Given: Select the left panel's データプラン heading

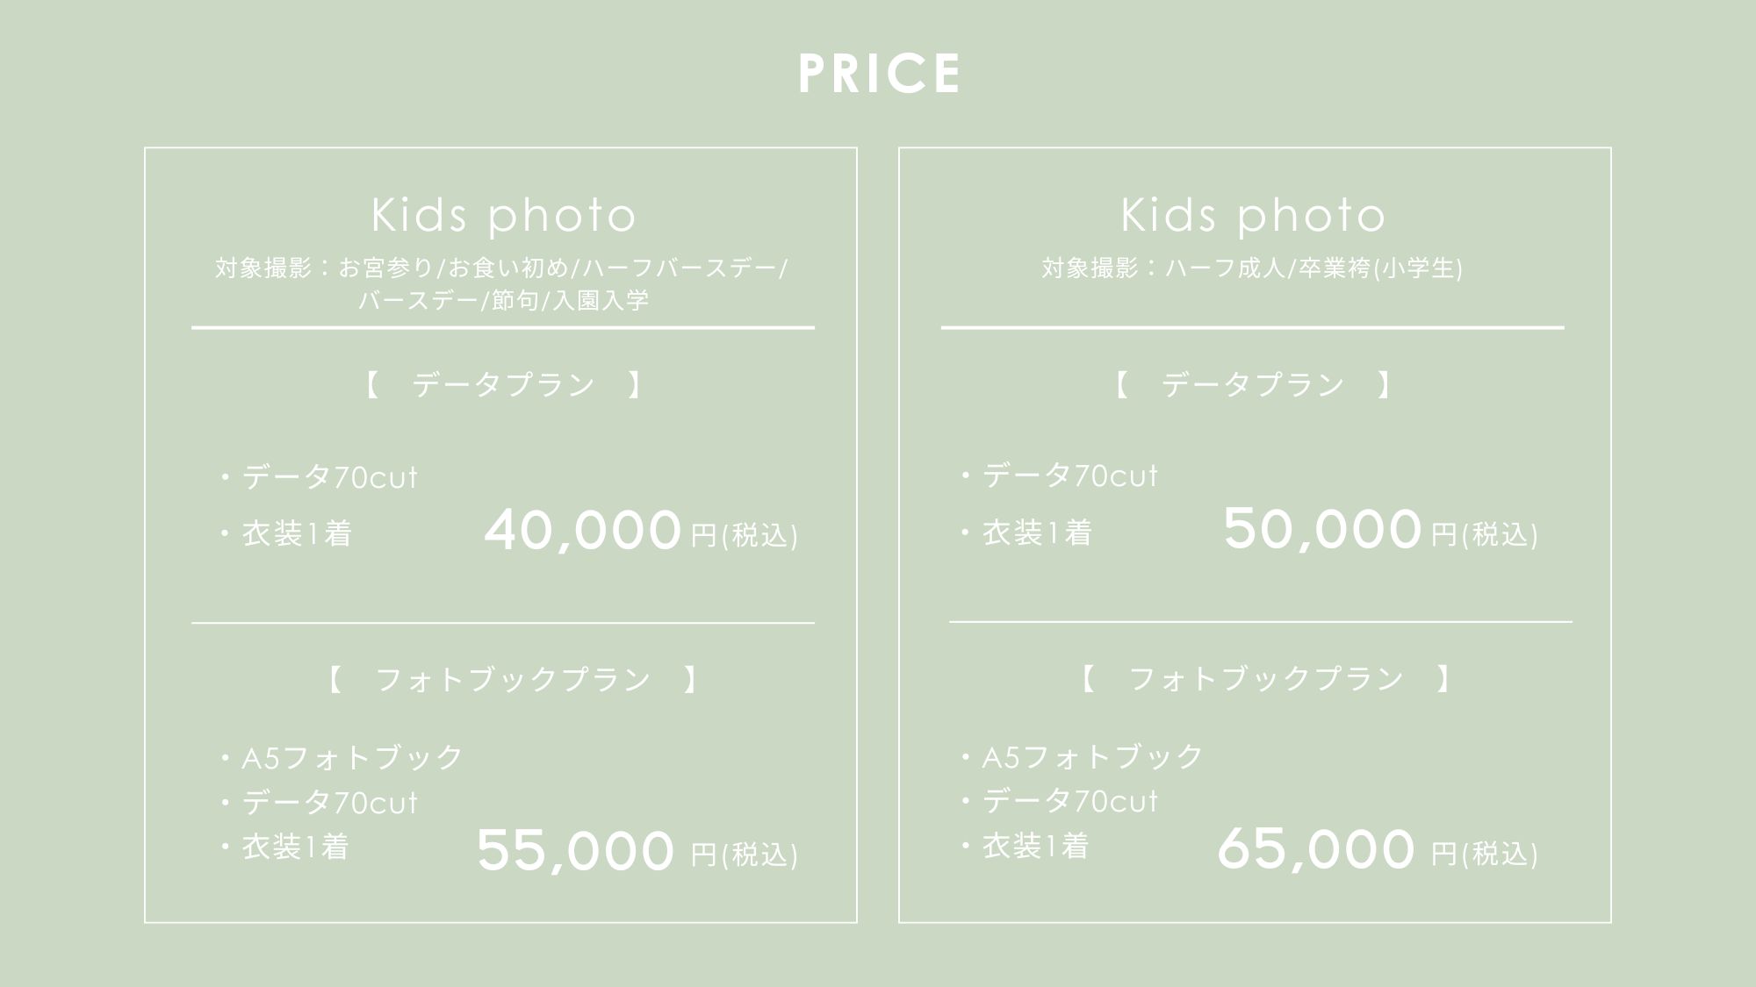Looking at the screenshot, I should pyautogui.click(x=503, y=385).
